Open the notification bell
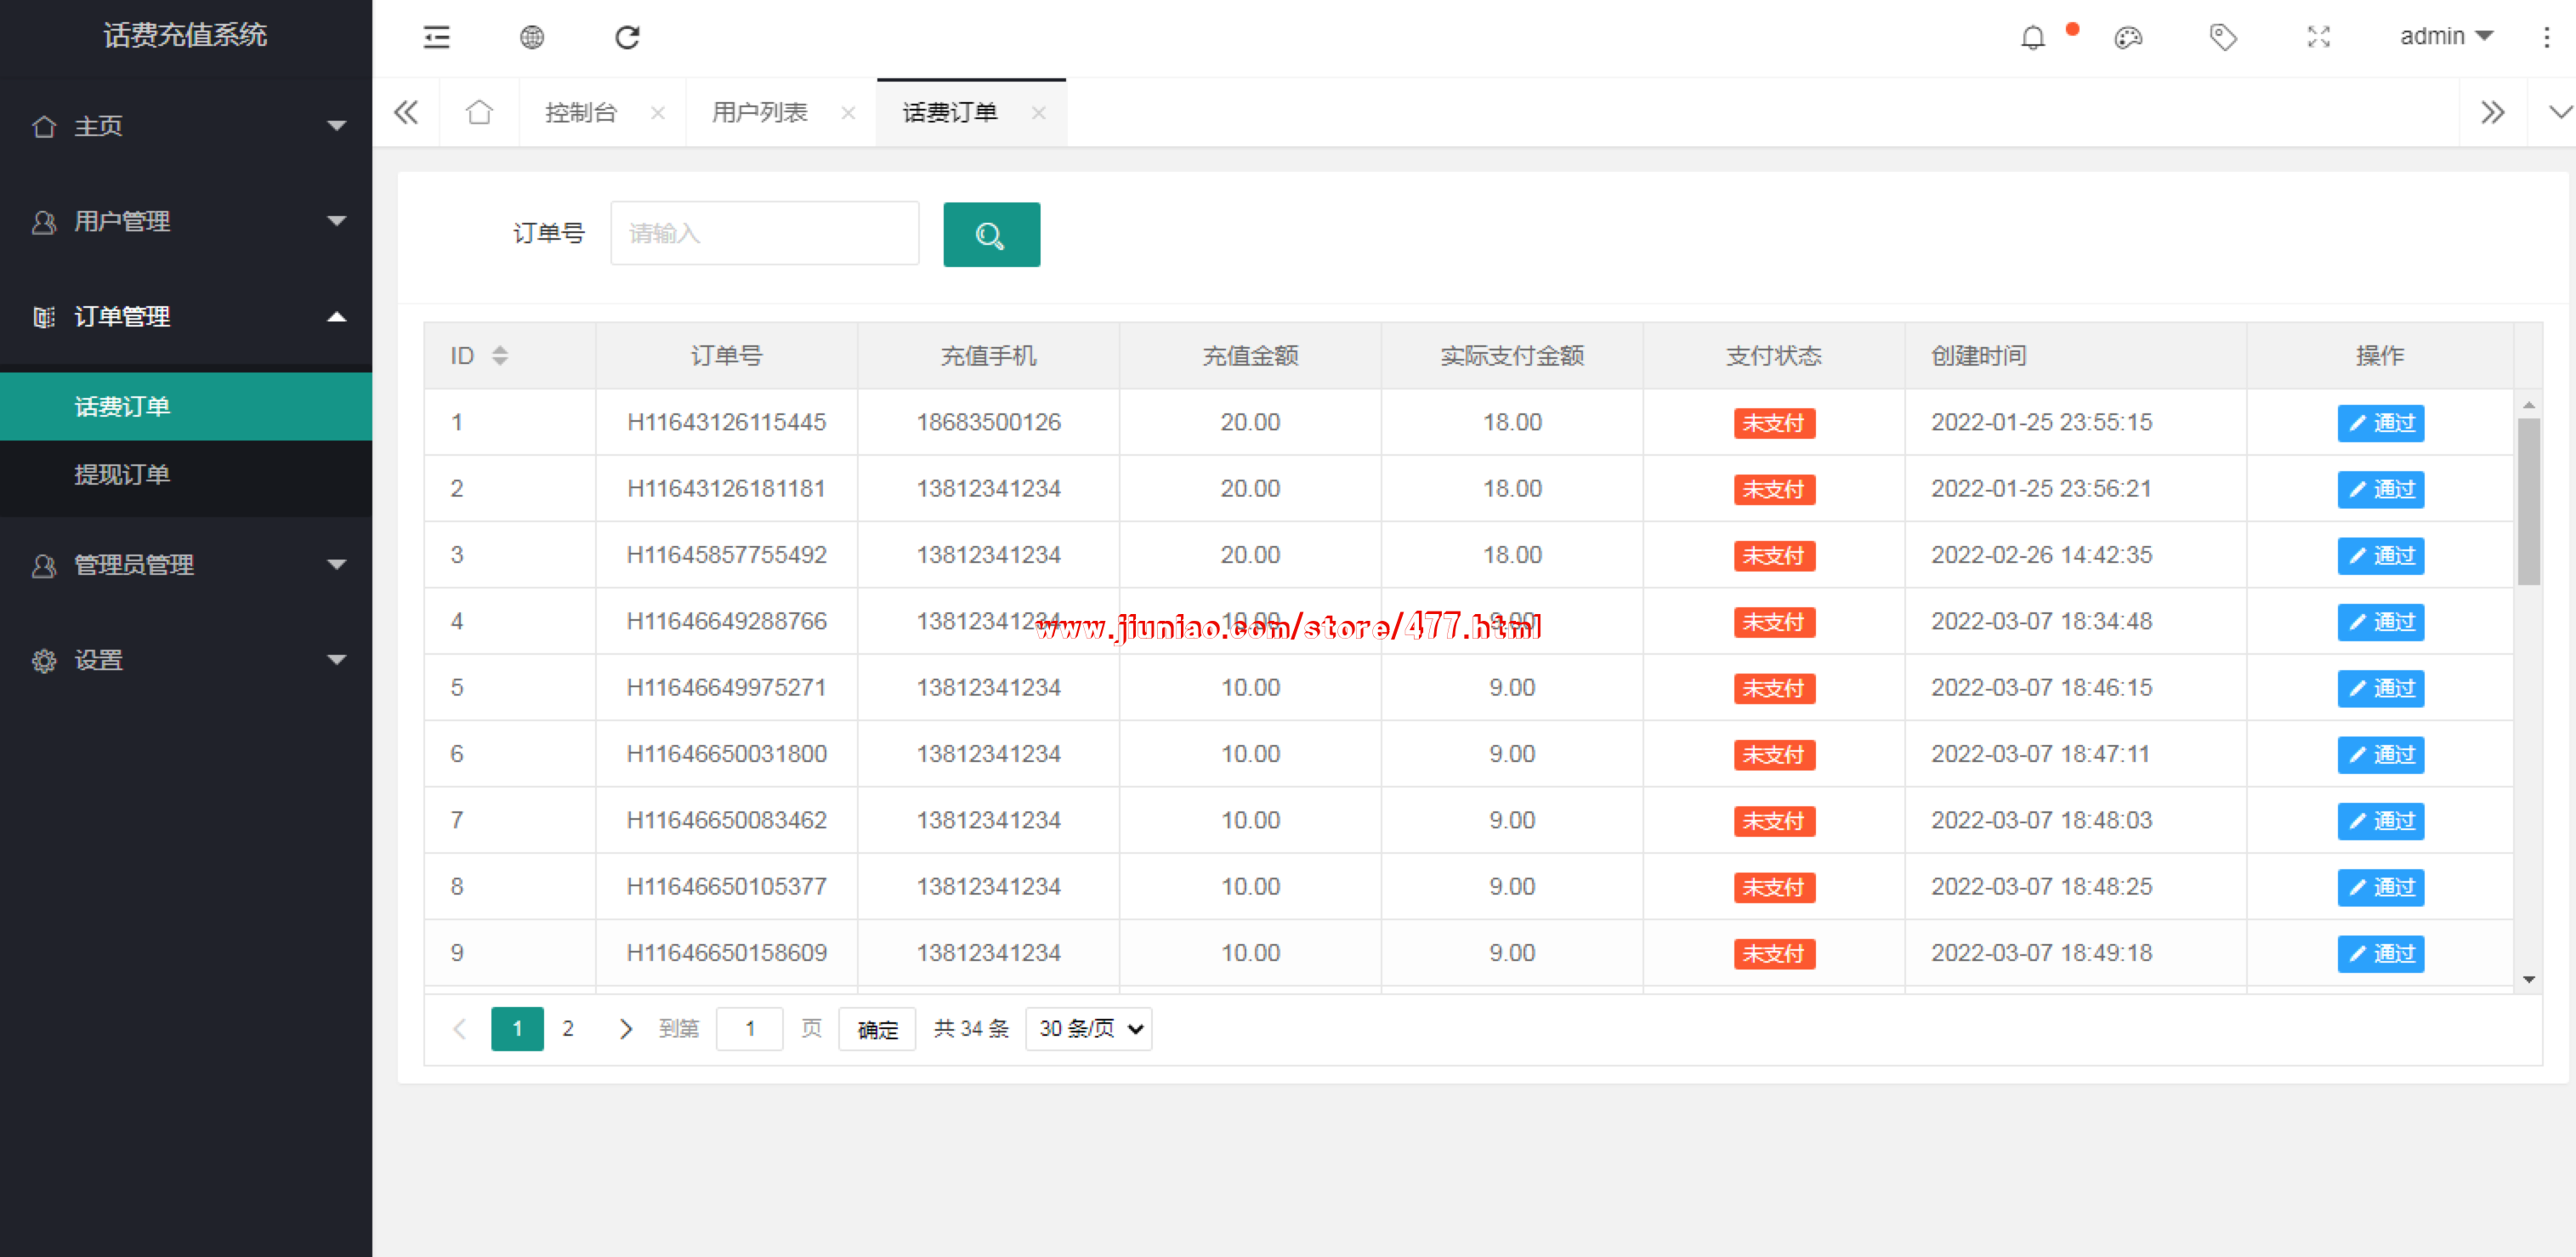This screenshot has height=1257, width=2576. coord(2032,38)
